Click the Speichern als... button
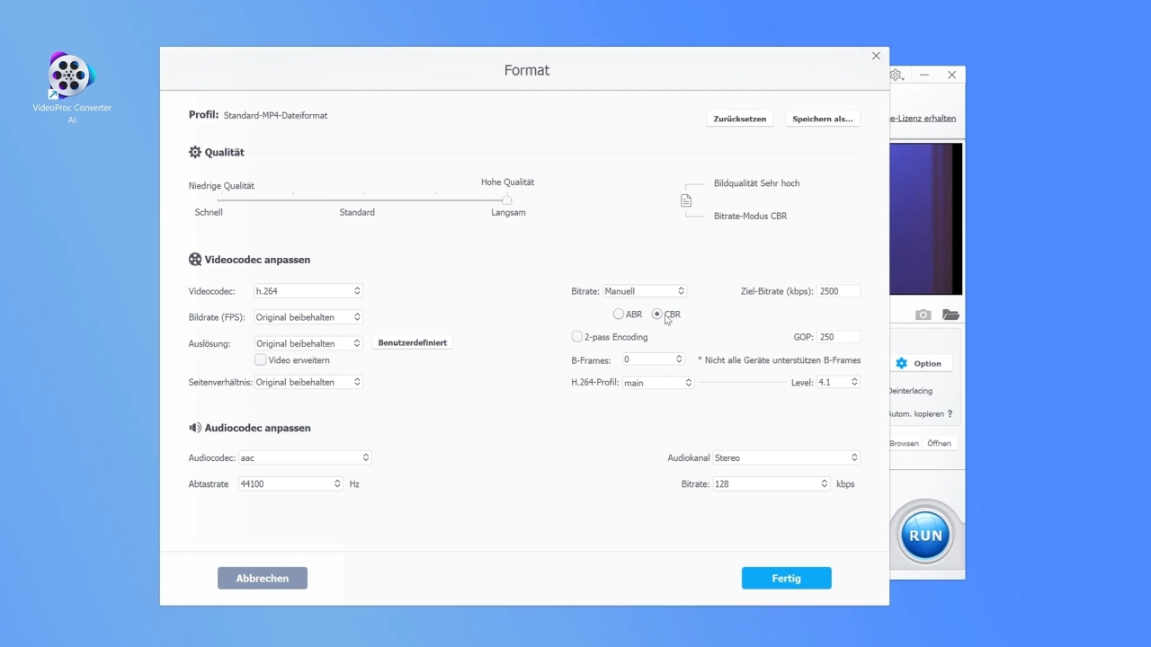 pyautogui.click(x=823, y=119)
